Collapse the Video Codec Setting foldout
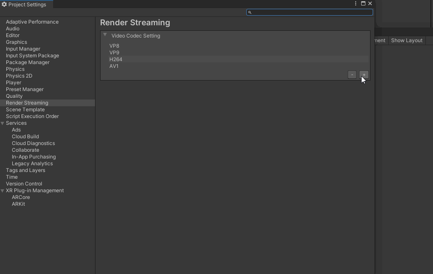Viewport: 433px width, 274px height. coord(105,35)
